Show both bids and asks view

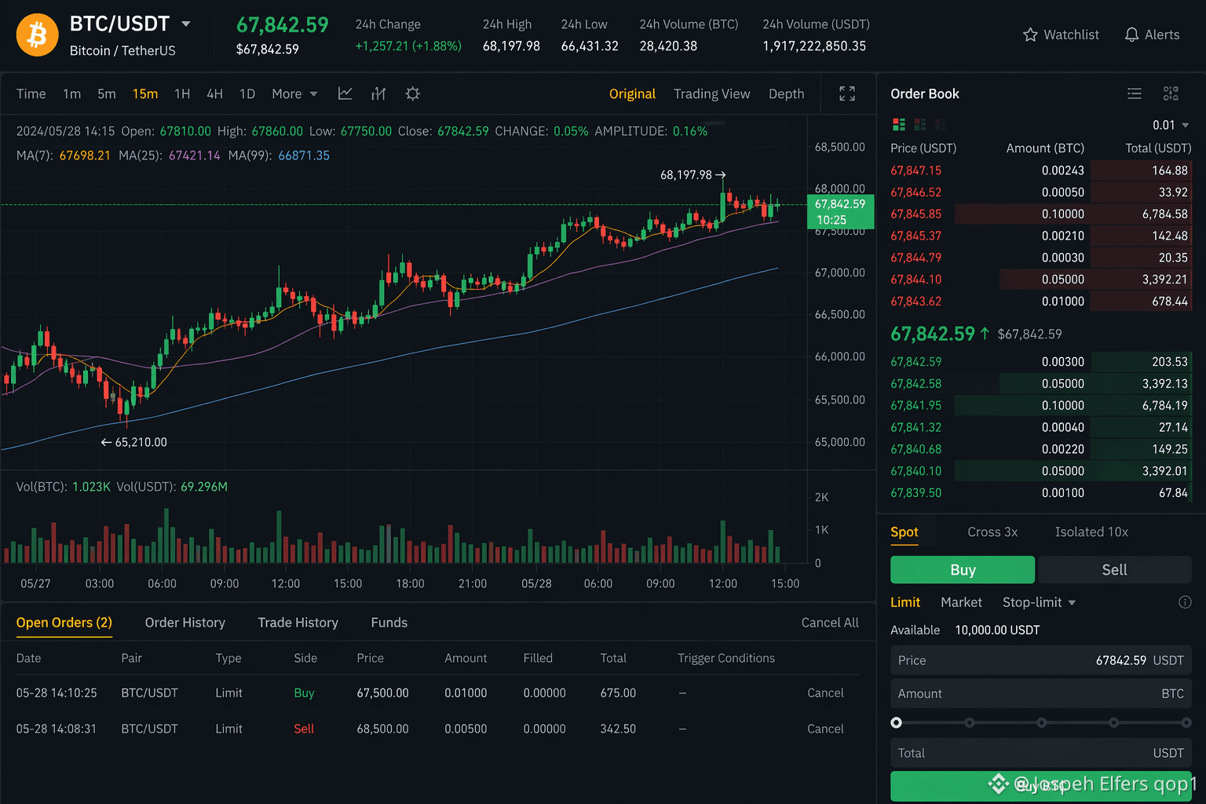tap(899, 124)
